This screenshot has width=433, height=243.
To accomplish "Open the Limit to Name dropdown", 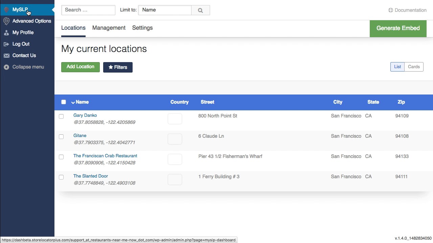I will coord(165,10).
